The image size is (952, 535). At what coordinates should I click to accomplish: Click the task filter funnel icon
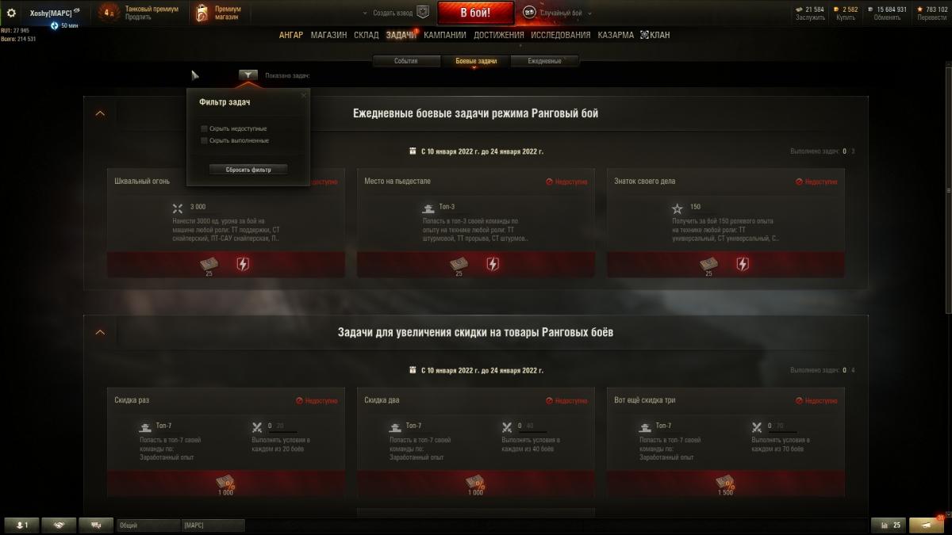(248, 75)
